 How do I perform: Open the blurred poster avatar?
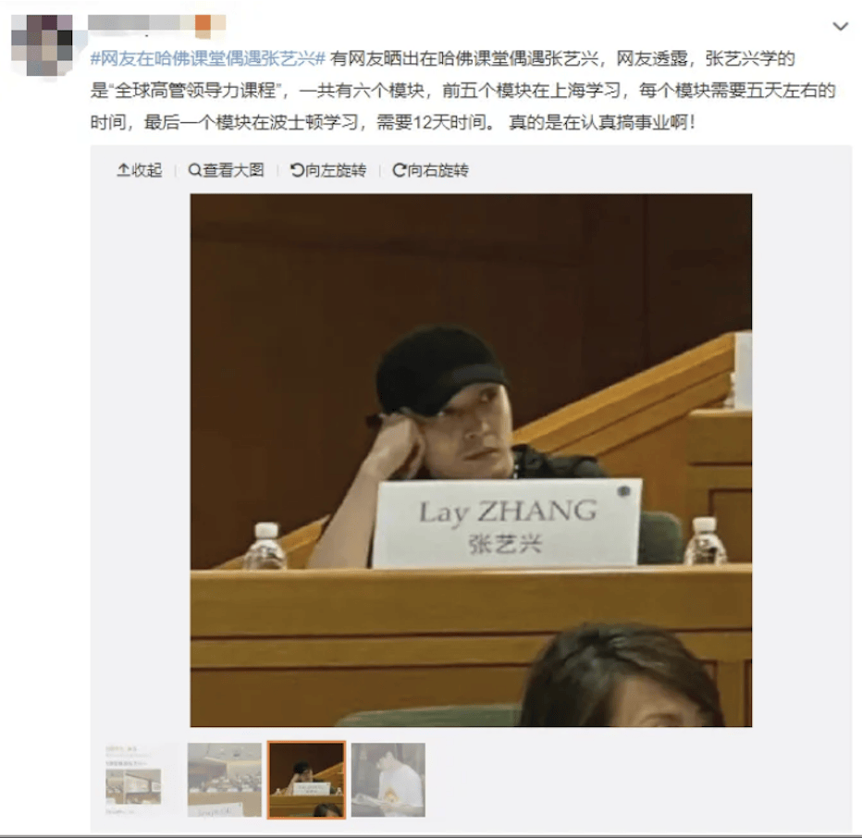(x=43, y=45)
